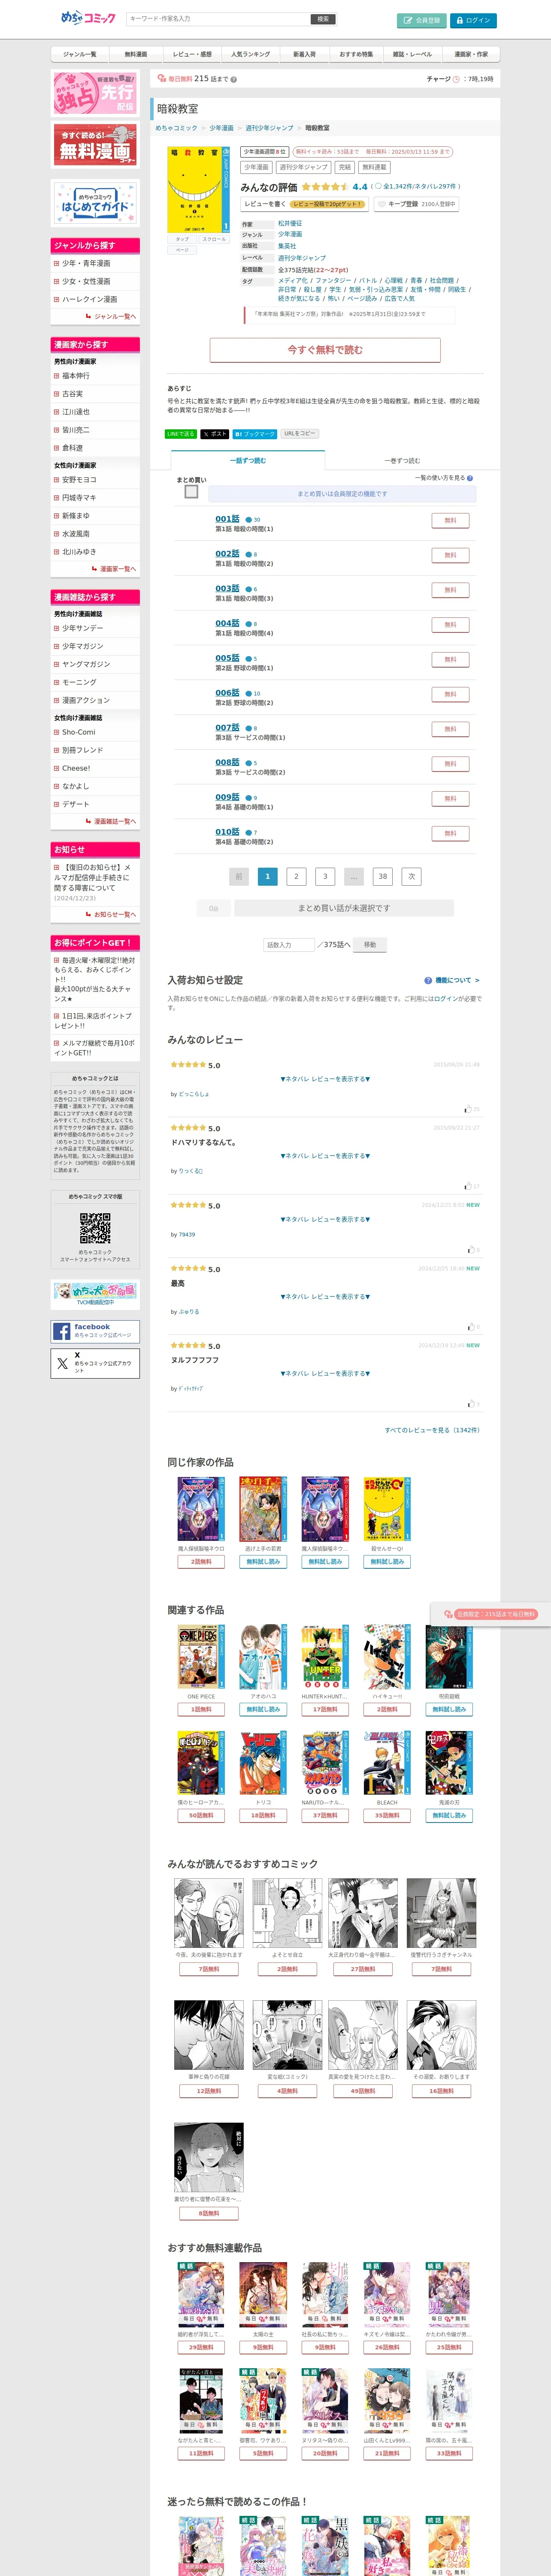Click the help icon beside 毎日無料 215話まで
This screenshot has height=2576, width=551.
(234, 79)
